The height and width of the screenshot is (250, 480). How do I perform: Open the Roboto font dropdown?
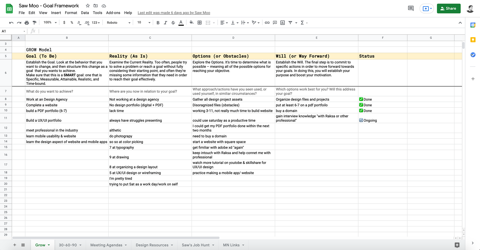(118, 23)
